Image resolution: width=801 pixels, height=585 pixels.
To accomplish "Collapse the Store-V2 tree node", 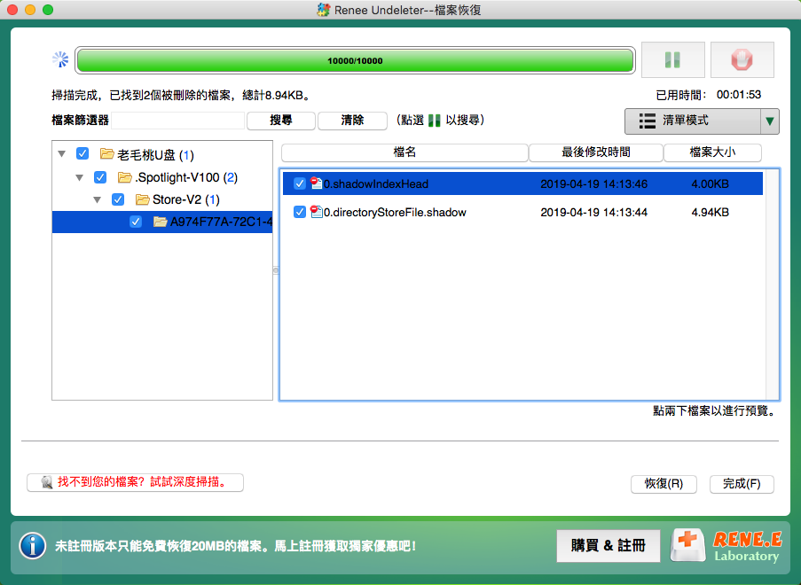I will 97,199.
